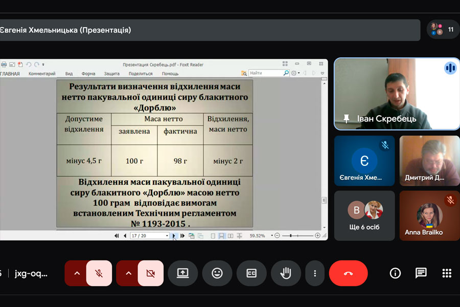The image size is (460, 307).
Task: Click the email document icon in Foxit toolbar
Action: (x=12, y=64)
